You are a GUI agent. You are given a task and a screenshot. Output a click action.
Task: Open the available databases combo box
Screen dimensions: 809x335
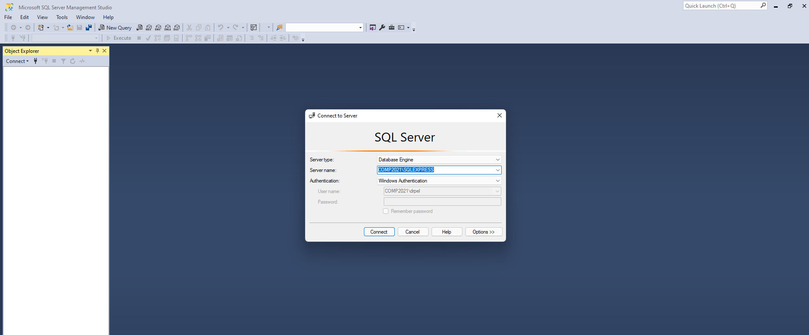click(x=66, y=38)
